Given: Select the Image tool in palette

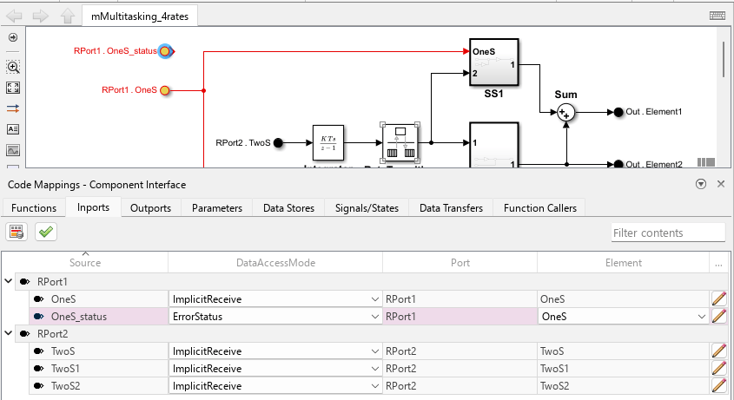Looking at the screenshot, I should coord(13,150).
